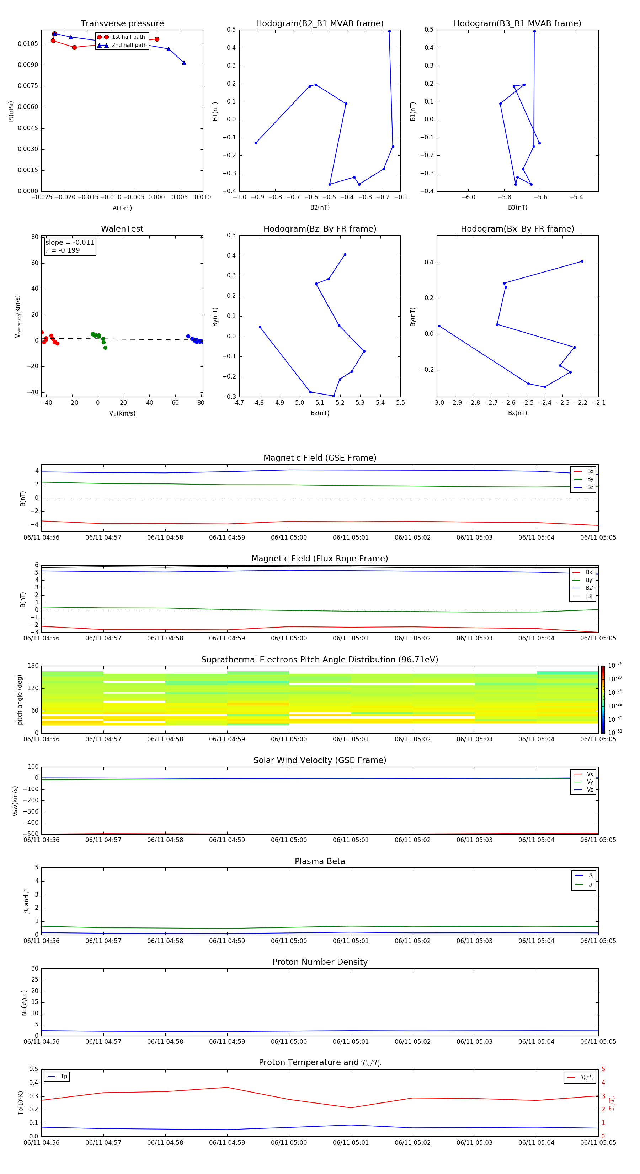640x1174 pixels.
Task: Select 'Vx' in the velocity legend
Action: click(583, 774)
